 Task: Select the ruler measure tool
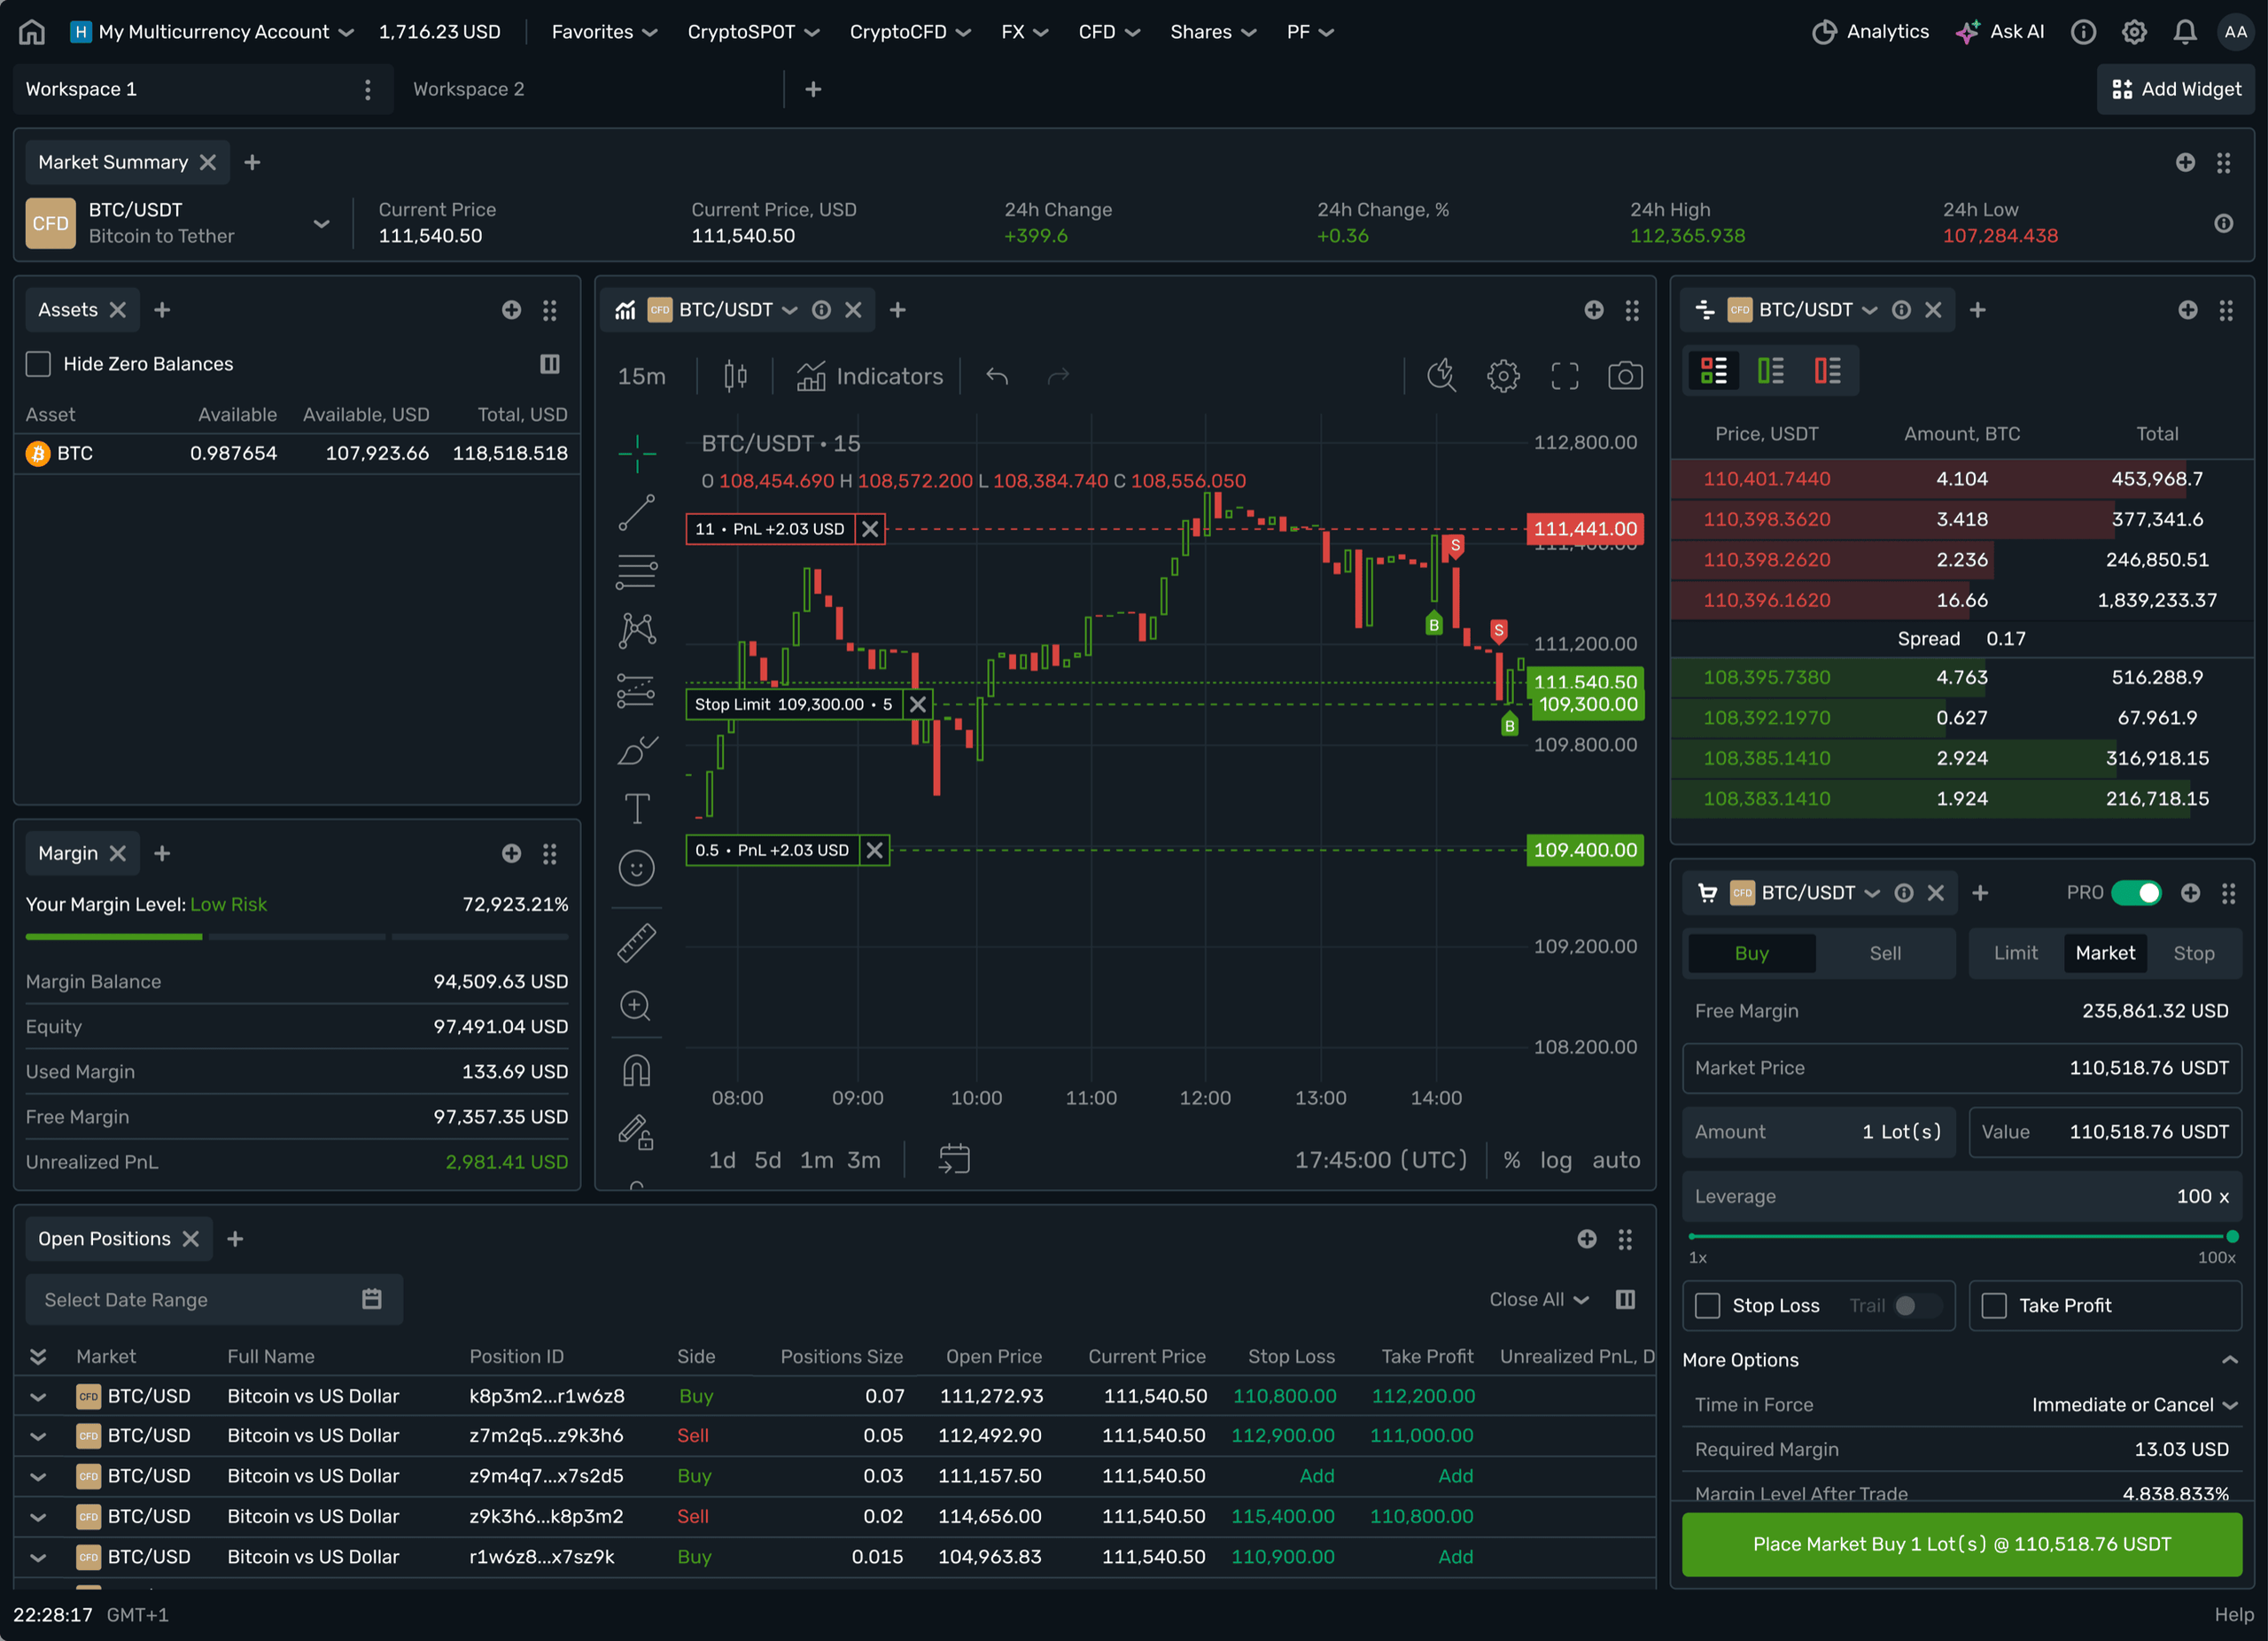pos(636,942)
